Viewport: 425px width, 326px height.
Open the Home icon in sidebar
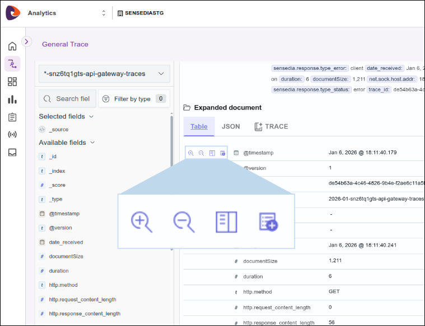(x=12, y=46)
